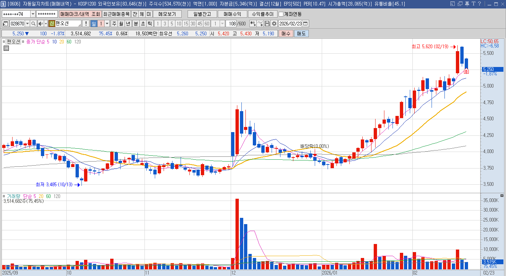Open the stock code 028670 dropdown arrow

coord(27,24)
